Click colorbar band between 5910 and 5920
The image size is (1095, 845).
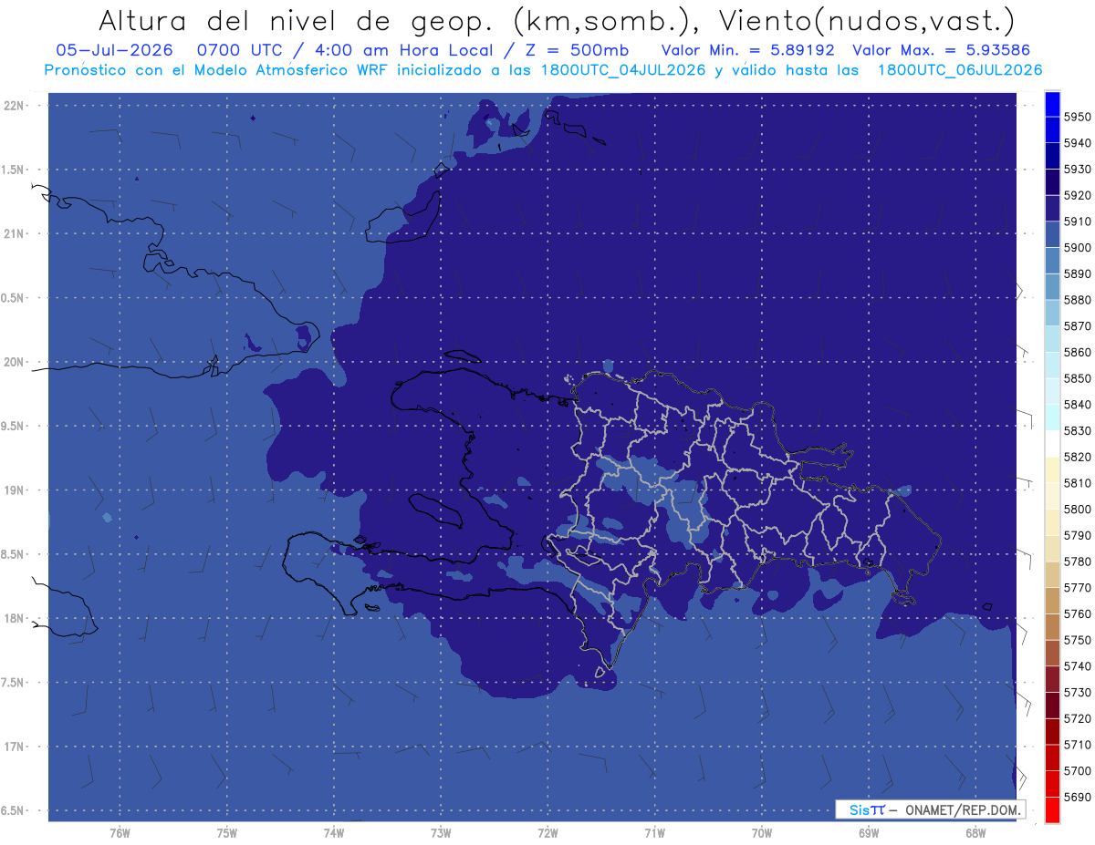[1052, 209]
